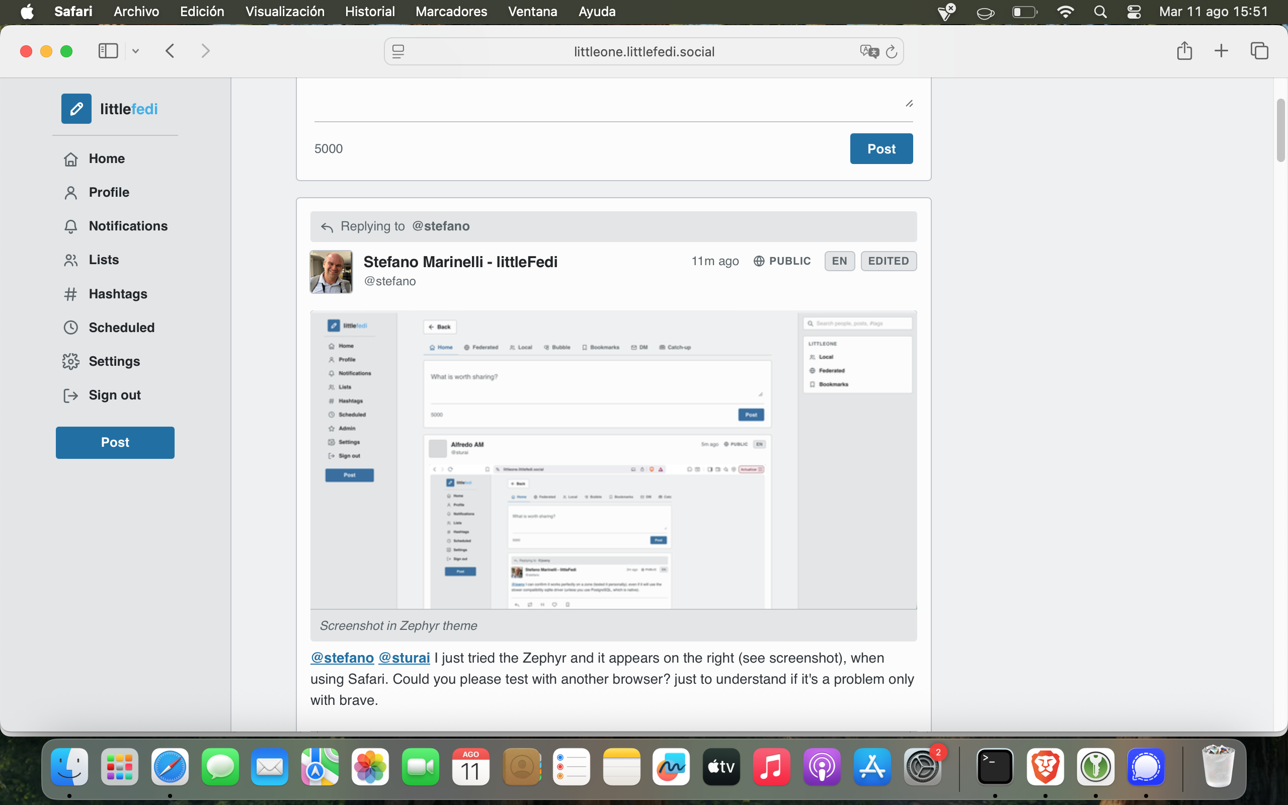The image size is (1288, 805).
Task: Open Control Center in menu bar
Action: click(1134, 12)
